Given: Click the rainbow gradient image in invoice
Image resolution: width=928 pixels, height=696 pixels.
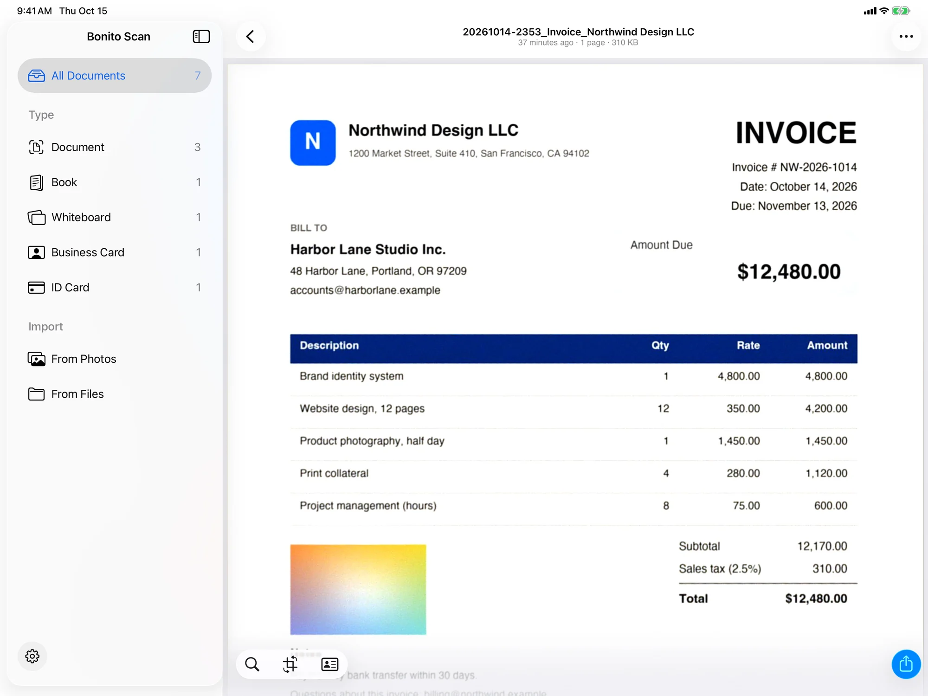Looking at the screenshot, I should tap(358, 589).
